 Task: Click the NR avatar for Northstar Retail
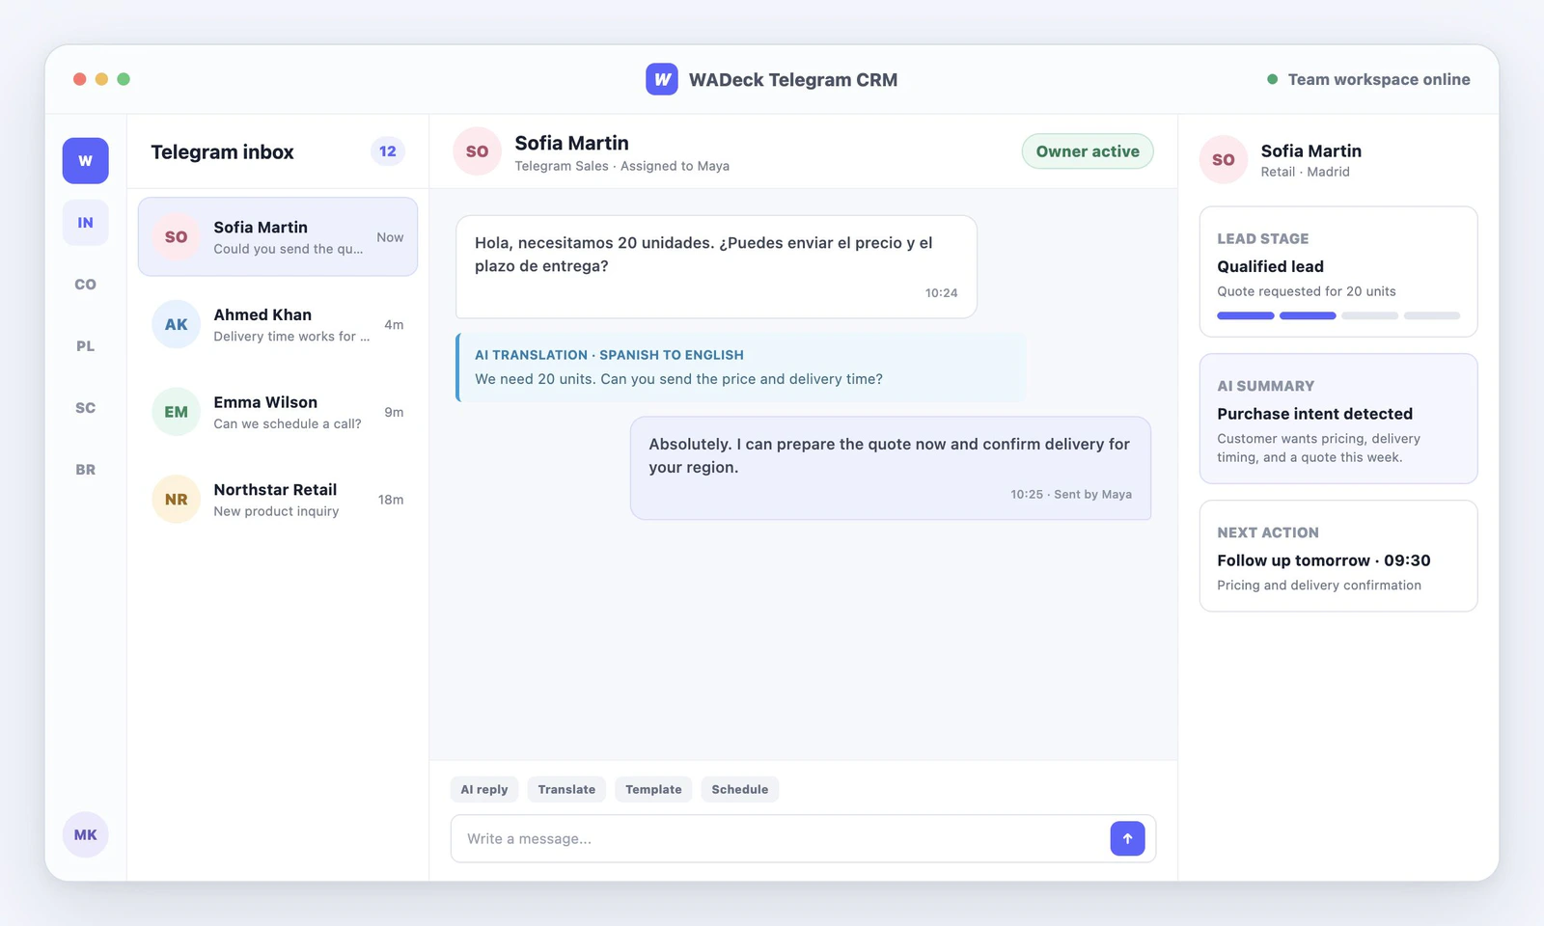[x=177, y=500]
